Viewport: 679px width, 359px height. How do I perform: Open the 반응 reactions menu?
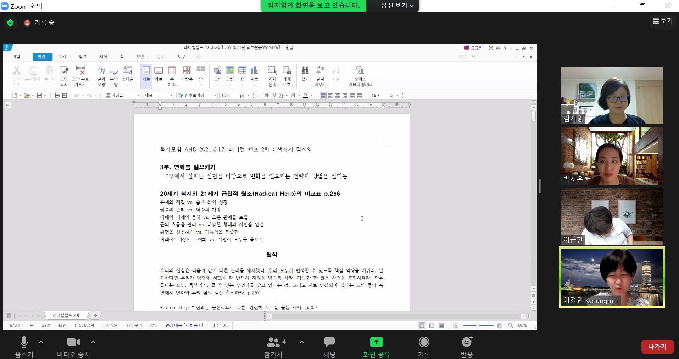[x=466, y=346]
